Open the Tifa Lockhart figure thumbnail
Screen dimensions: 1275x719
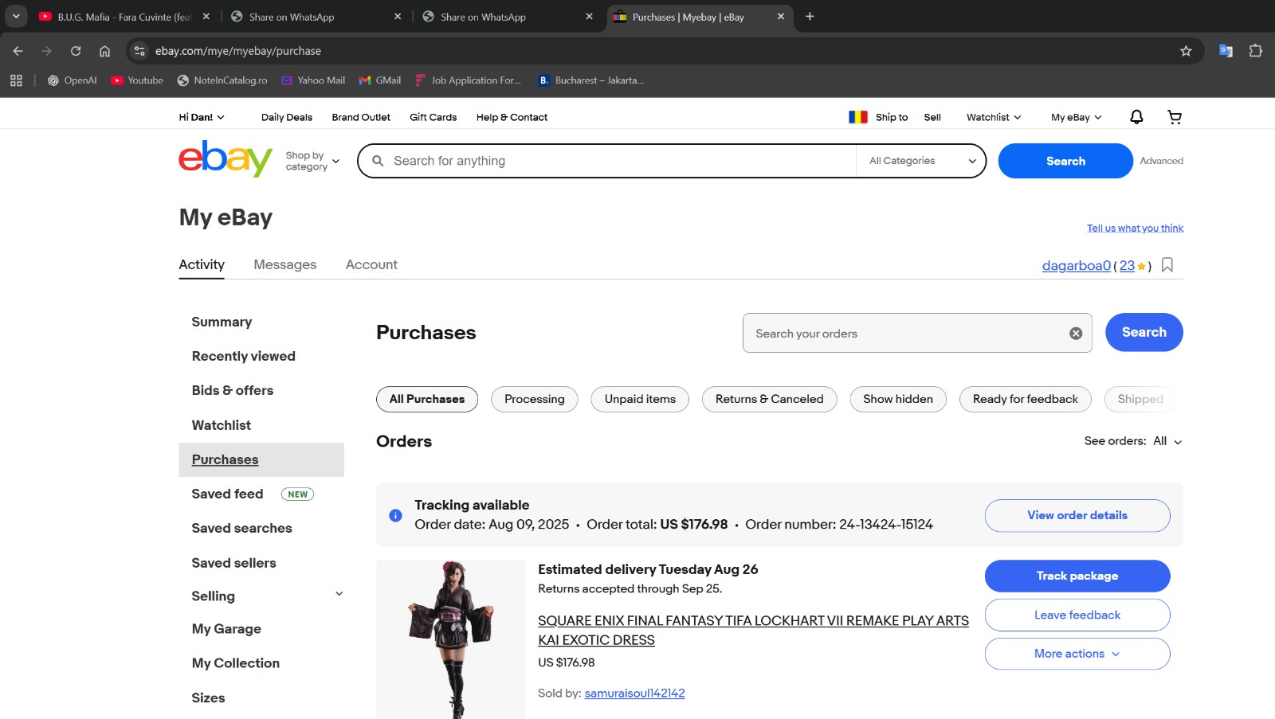[451, 639]
